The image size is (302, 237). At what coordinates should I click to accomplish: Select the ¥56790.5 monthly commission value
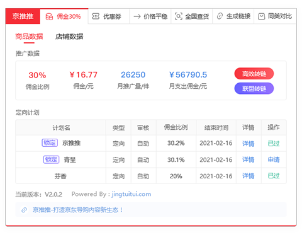(188, 75)
